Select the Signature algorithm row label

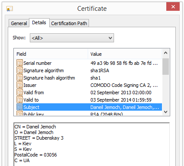pos(44,70)
